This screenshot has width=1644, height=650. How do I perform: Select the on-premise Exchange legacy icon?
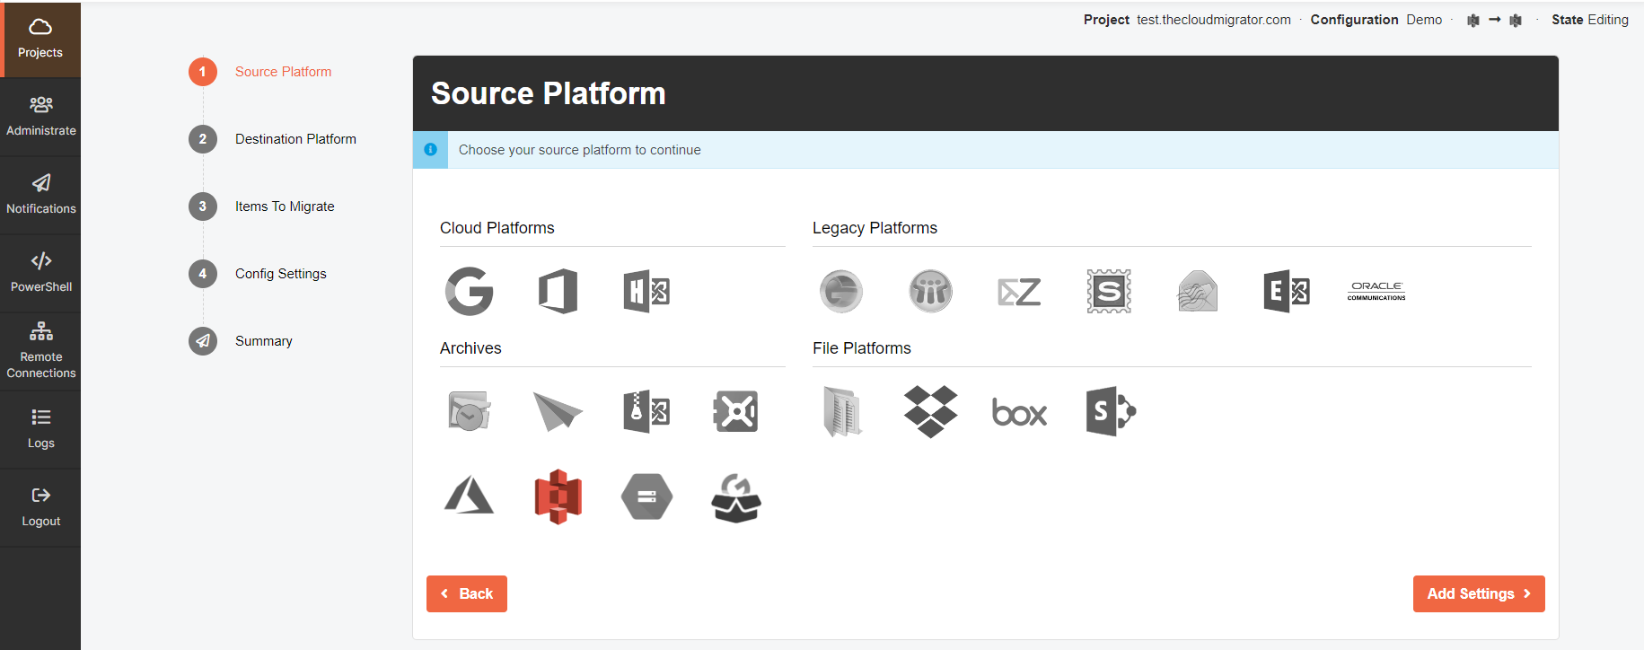pyautogui.click(x=1286, y=291)
